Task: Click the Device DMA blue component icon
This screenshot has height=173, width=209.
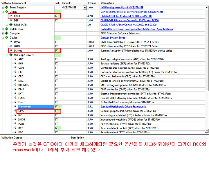Action: click(11, 42)
